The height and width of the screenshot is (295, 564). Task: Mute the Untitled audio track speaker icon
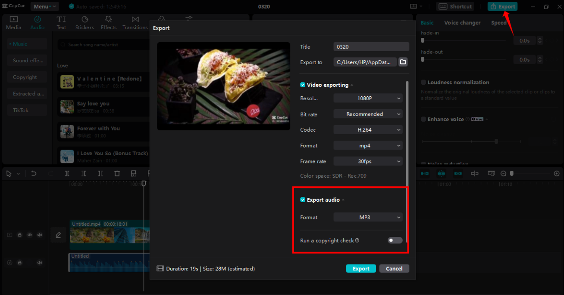click(40, 262)
